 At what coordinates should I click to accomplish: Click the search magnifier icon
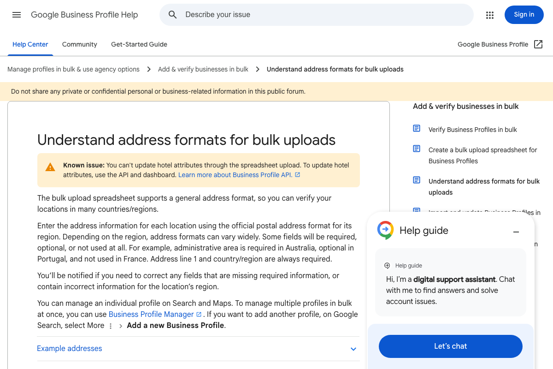(173, 15)
